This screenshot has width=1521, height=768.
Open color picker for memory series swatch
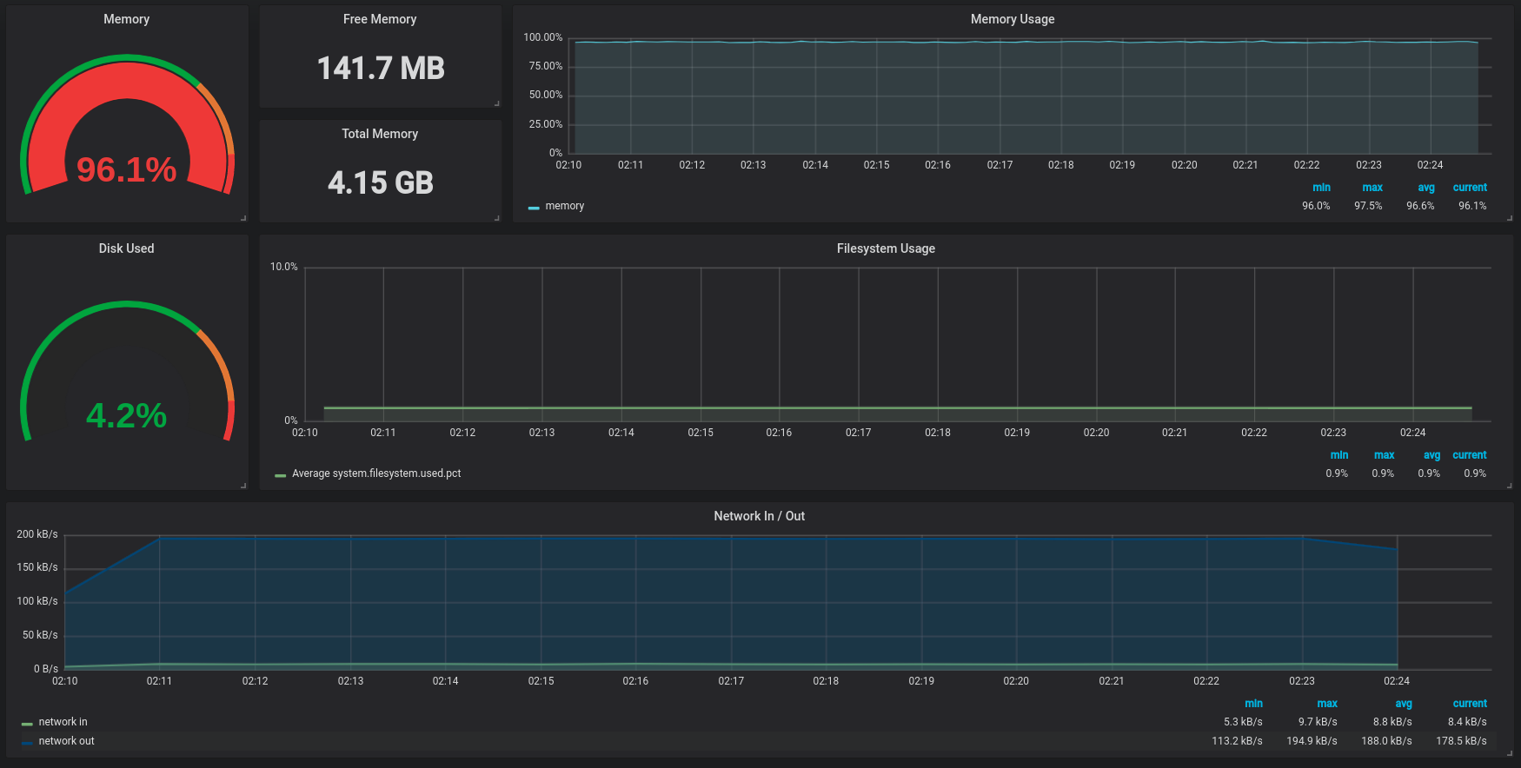534,208
